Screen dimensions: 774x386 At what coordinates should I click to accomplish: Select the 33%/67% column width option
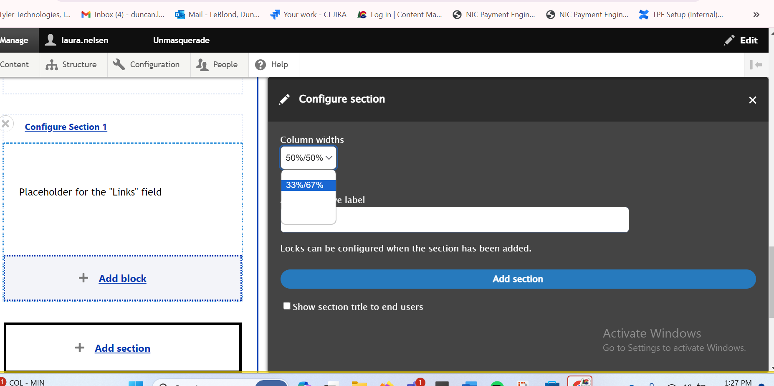(x=308, y=185)
